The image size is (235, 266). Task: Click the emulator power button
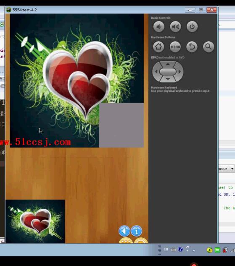[192, 27]
